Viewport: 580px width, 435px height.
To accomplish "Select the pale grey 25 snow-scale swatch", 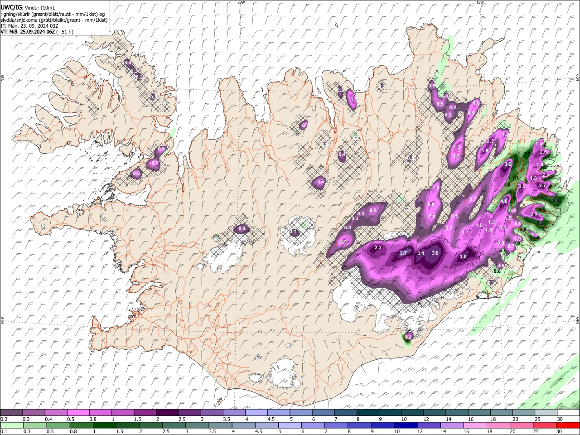I will click(x=546, y=412).
